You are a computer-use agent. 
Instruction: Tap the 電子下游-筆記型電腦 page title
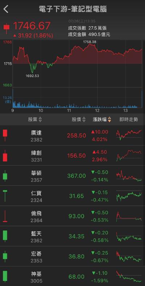[73, 9]
